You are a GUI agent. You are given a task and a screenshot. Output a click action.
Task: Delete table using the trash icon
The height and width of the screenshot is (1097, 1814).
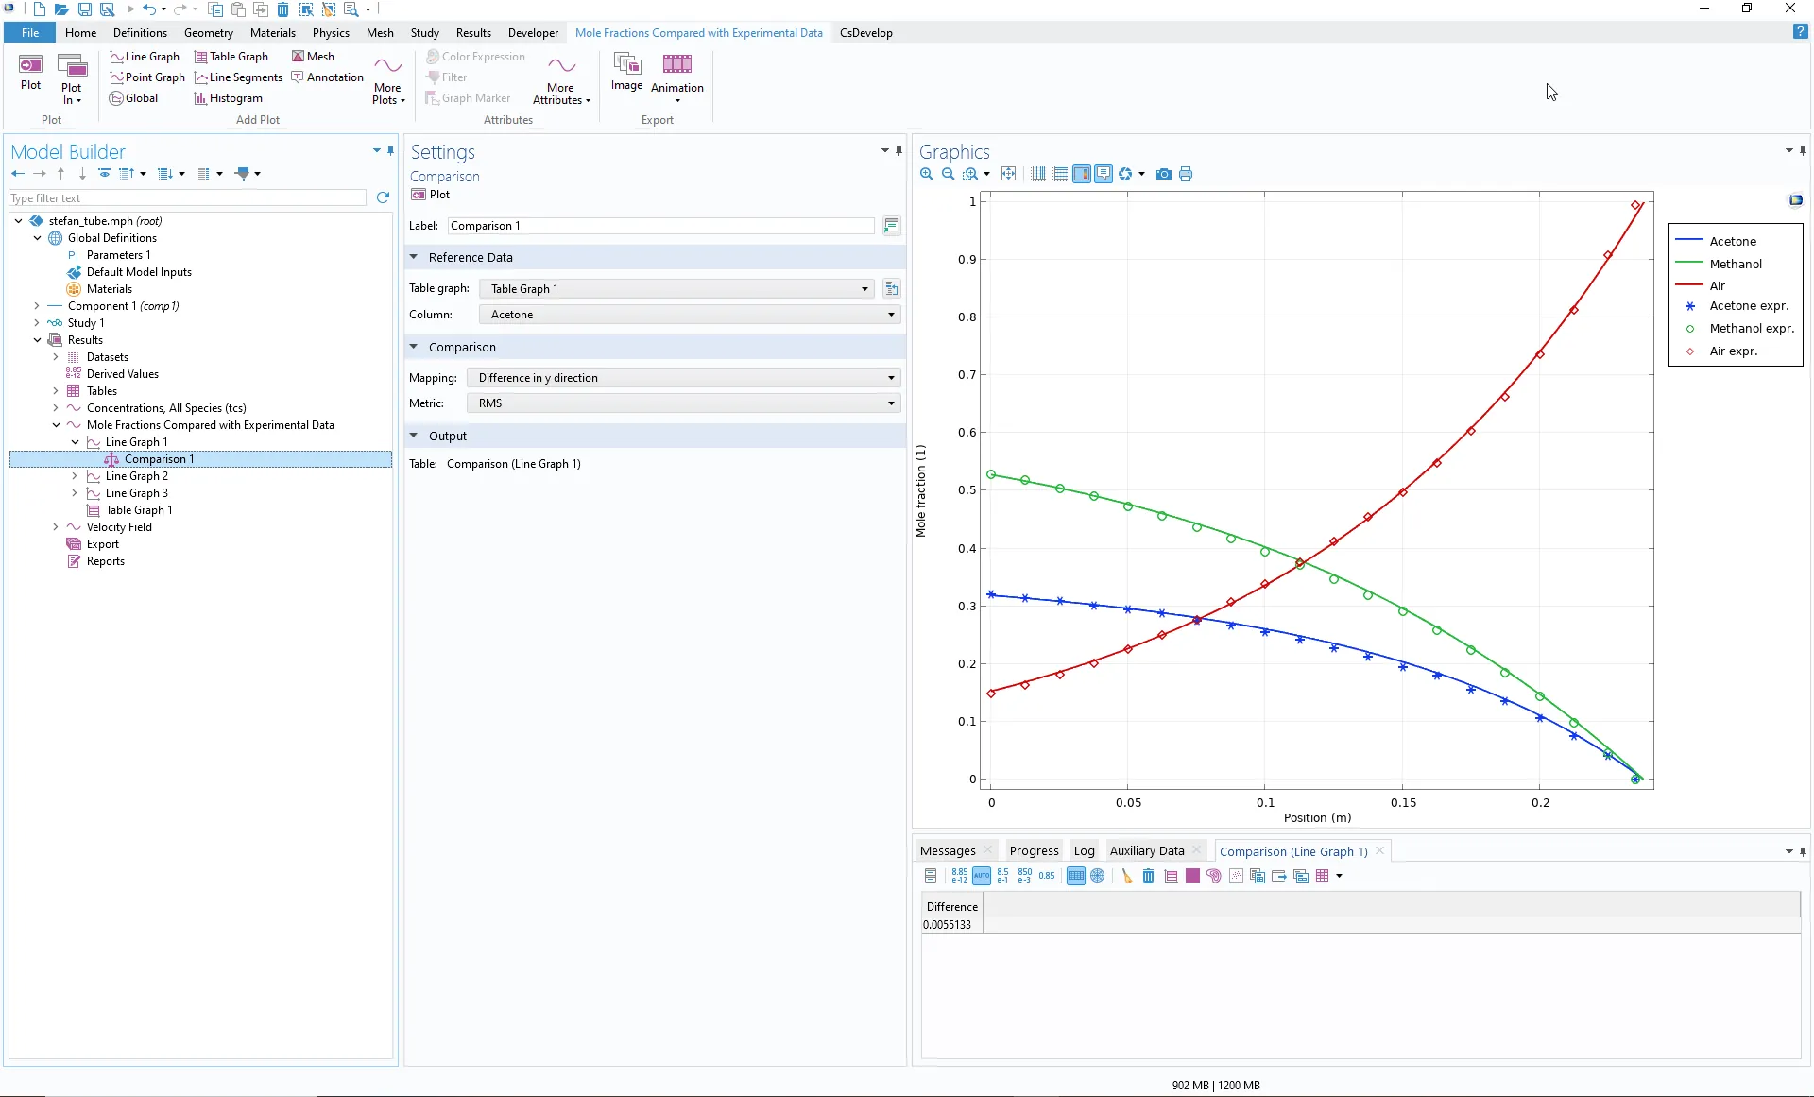point(1148,876)
